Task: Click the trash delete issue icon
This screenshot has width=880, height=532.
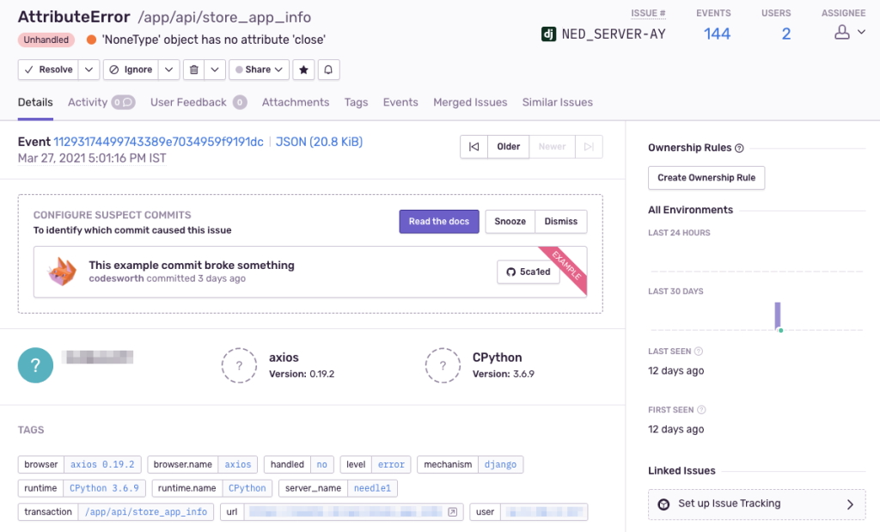Action: pos(194,70)
